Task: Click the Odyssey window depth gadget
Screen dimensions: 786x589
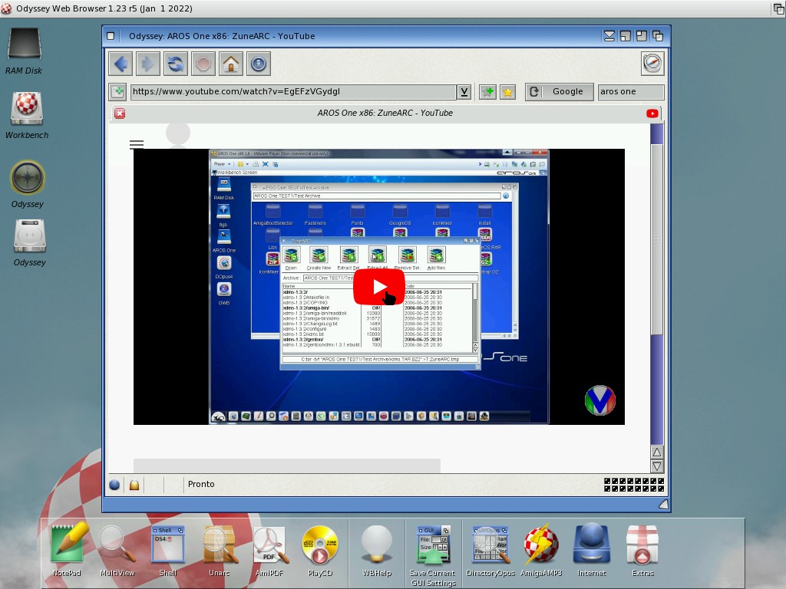Action: point(658,36)
